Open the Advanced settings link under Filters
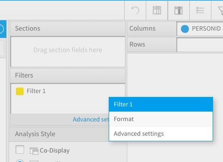 (91, 119)
